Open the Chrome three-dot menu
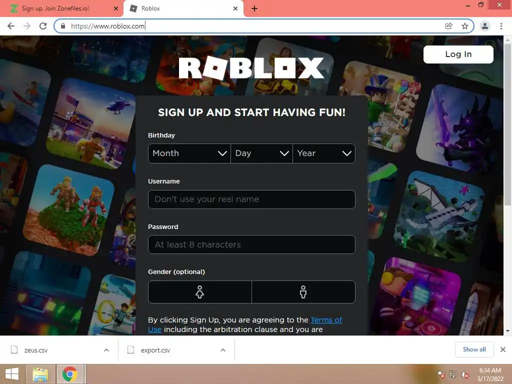512x384 pixels. [x=501, y=26]
